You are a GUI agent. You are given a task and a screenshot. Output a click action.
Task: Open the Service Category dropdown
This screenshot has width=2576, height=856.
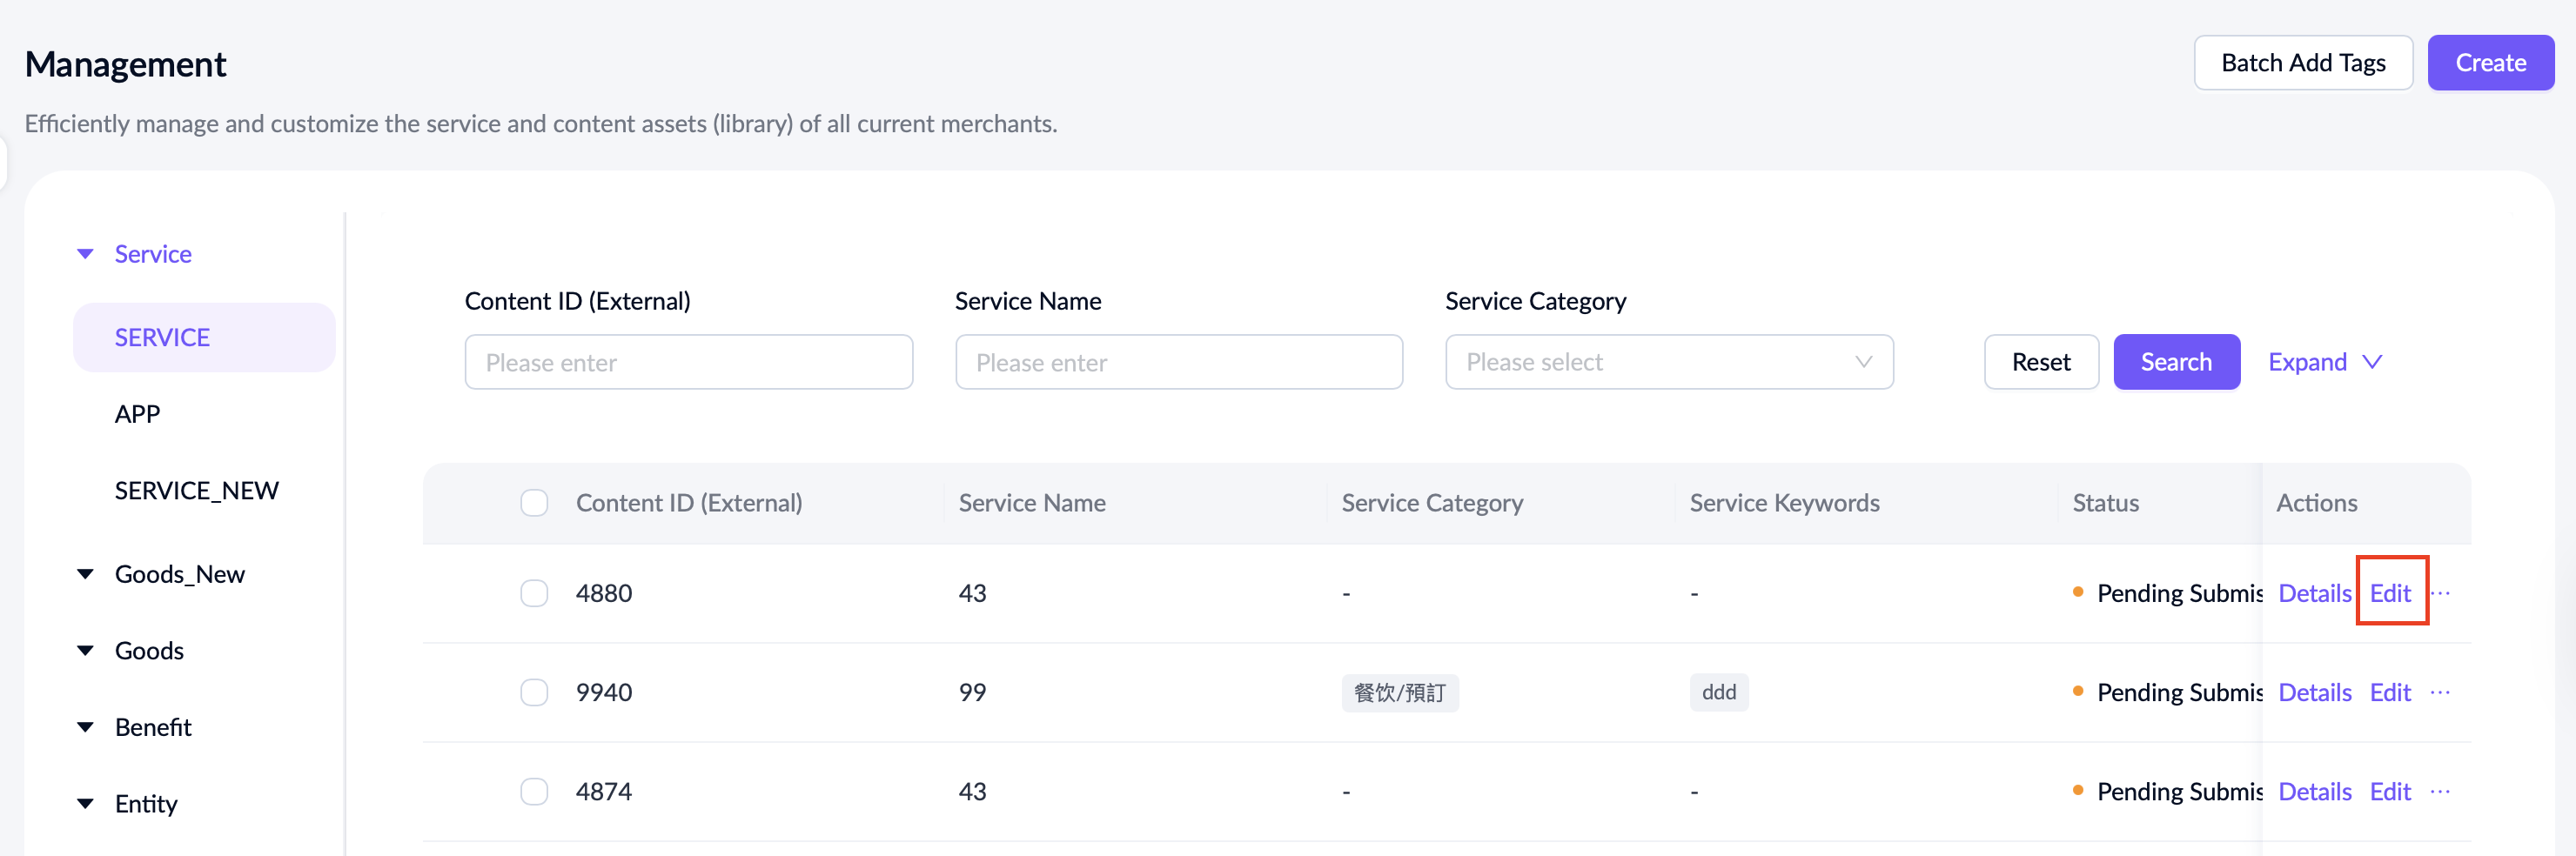point(1668,362)
